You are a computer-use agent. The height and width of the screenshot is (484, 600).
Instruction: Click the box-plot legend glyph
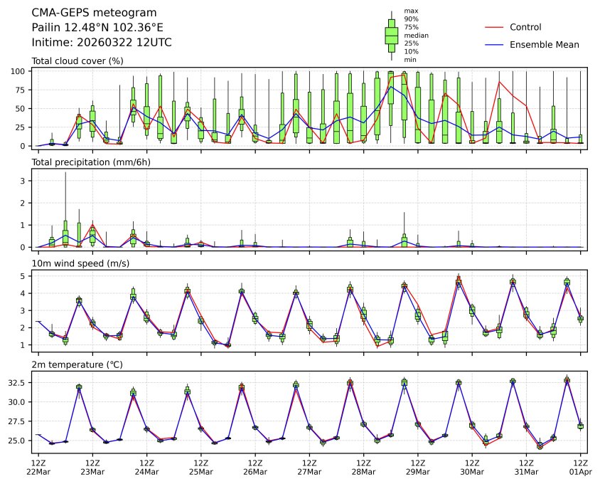click(x=391, y=35)
